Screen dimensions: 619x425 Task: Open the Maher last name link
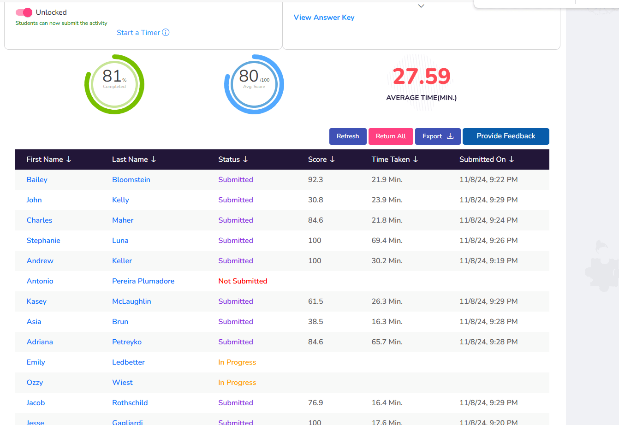(123, 220)
